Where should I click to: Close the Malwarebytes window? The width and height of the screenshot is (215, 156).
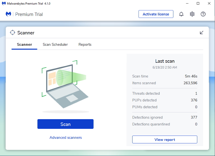tap(209, 3)
